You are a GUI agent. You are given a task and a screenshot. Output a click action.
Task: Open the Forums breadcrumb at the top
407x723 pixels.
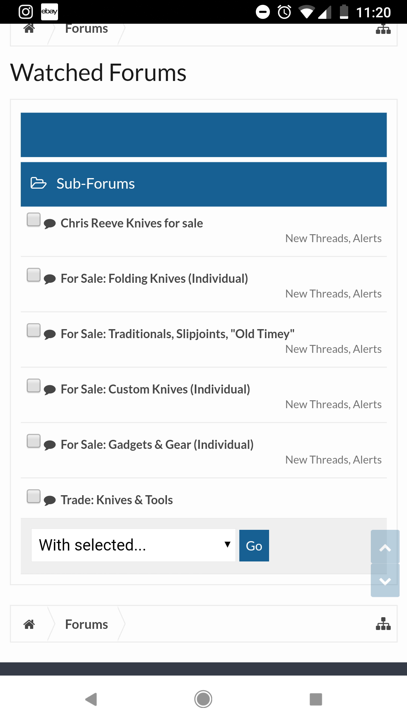coord(86,29)
